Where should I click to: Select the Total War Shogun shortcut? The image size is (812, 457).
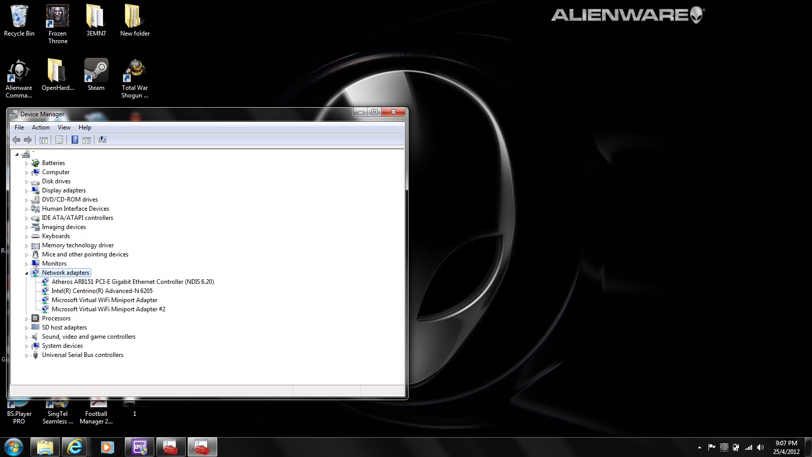tap(135, 79)
